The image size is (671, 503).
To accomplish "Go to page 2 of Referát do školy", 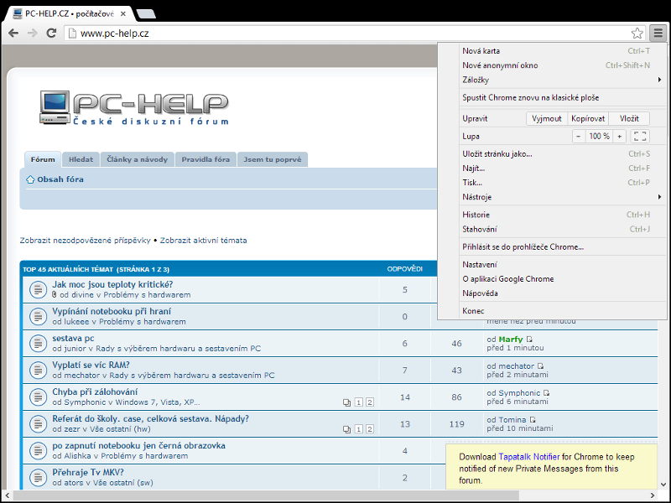I will pos(370,429).
